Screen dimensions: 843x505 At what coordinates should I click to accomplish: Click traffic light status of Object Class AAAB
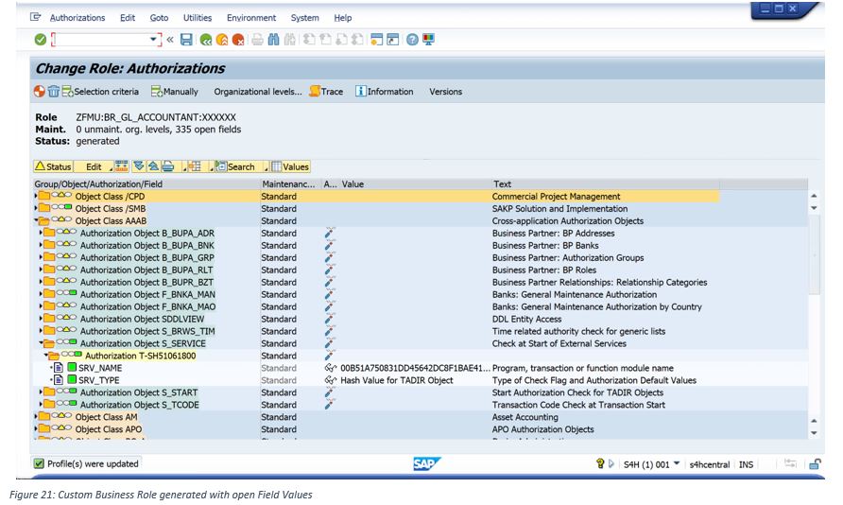pos(61,220)
